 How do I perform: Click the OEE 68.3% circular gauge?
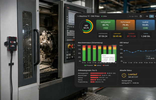[86, 26]
